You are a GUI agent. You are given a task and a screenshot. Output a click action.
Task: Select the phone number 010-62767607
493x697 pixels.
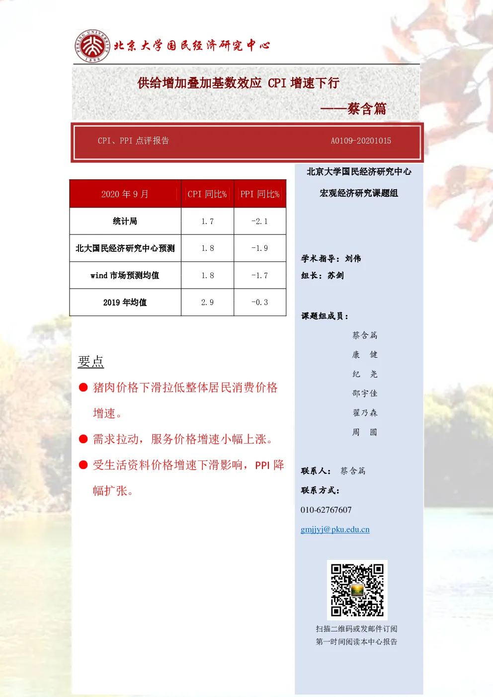[x=326, y=510]
